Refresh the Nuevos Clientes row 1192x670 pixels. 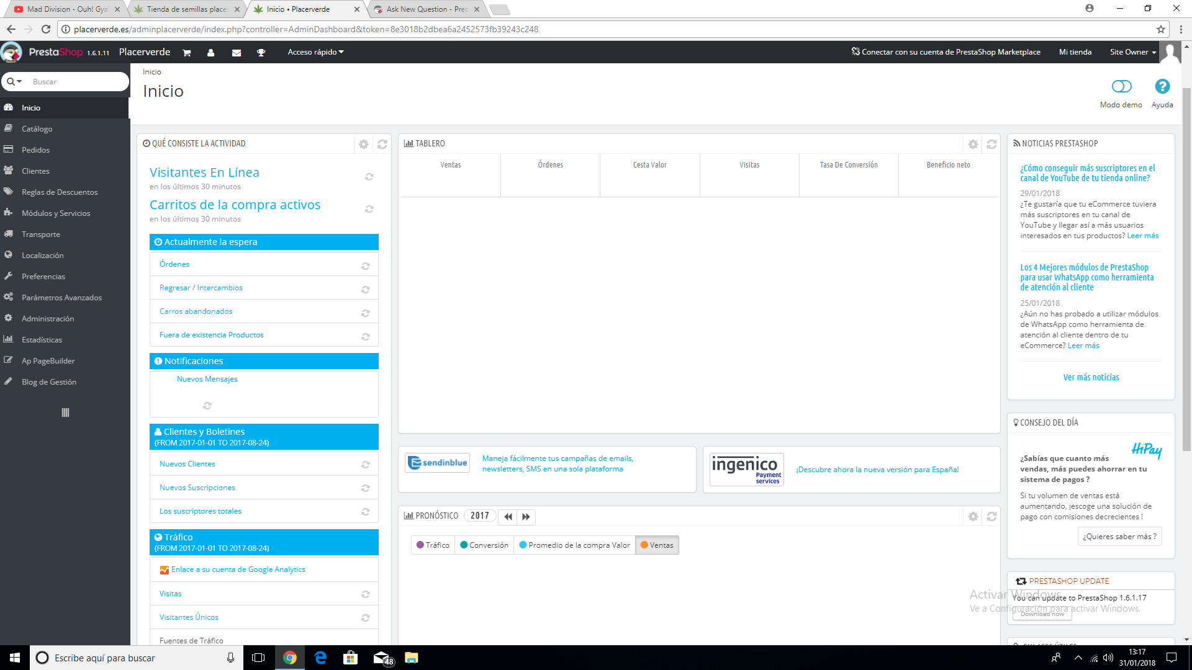tap(365, 465)
